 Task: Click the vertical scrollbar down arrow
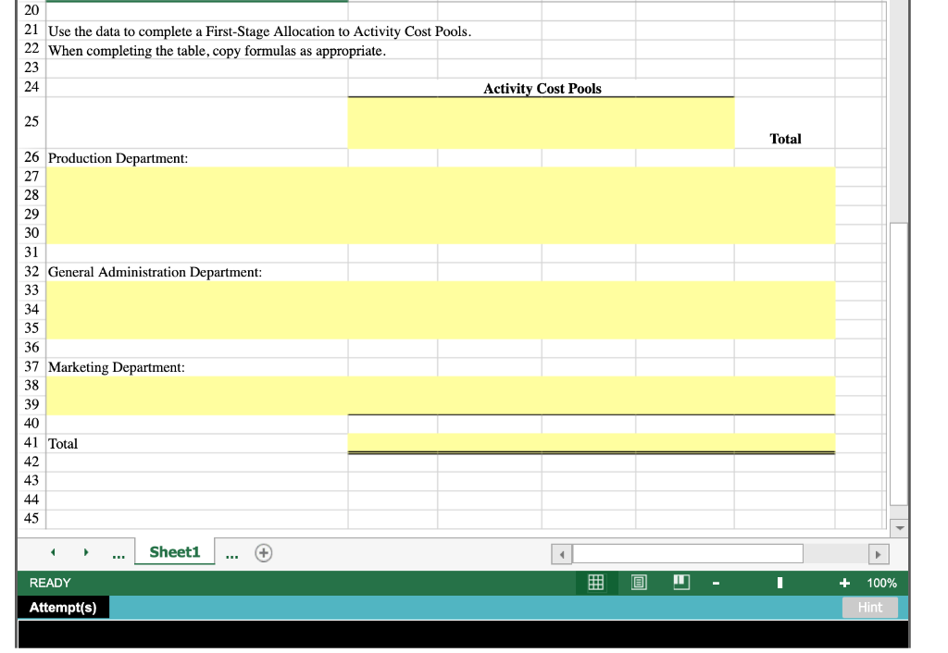898,528
